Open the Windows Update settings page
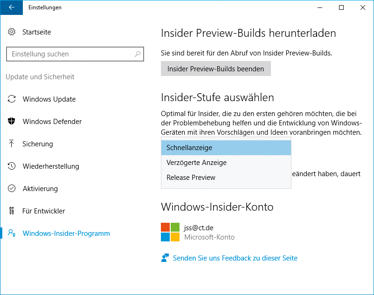374x295 pixels. [x=49, y=99]
